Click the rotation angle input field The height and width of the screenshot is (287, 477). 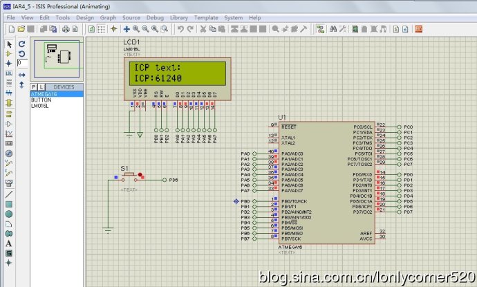tap(22, 64)
